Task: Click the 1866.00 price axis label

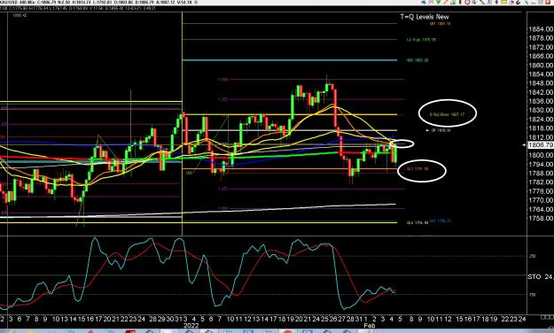Action: tap(541, 56)
